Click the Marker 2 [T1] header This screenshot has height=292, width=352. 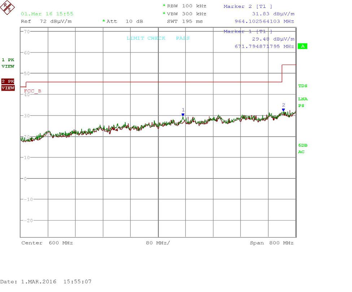[248, 6]
